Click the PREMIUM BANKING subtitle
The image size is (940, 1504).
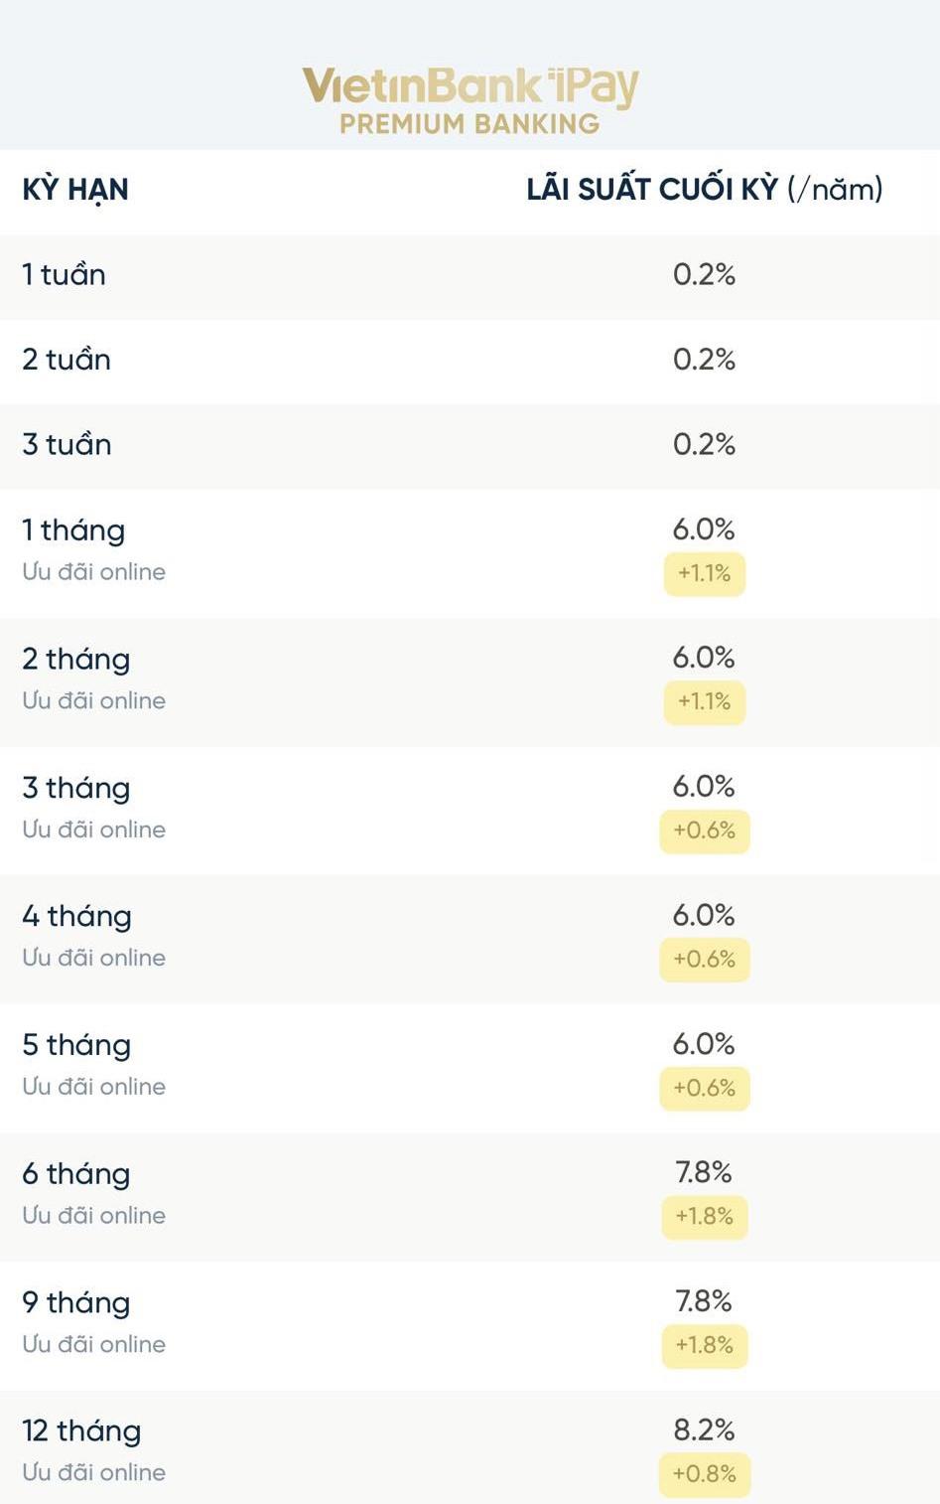(x=470, y=124)
